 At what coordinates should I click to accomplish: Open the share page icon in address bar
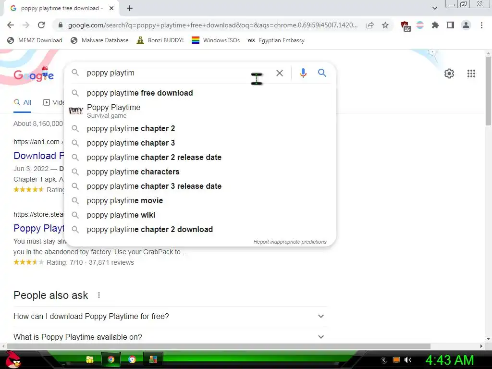point(370,25)
